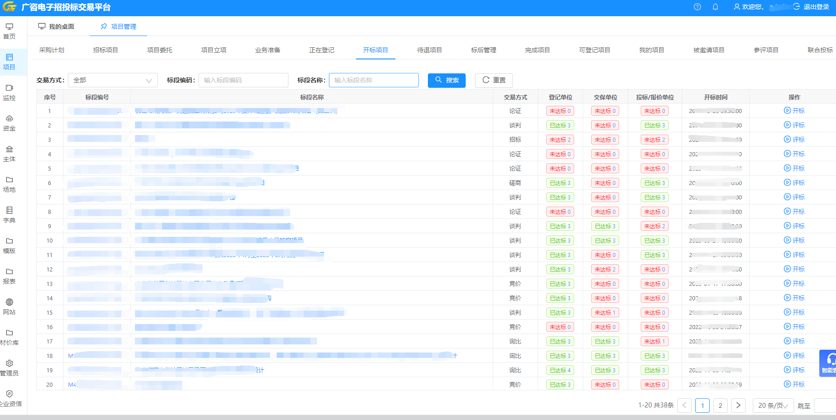This screenshot has height=420, width=836.
Task: Switch to the 我的桌面 tab
Action: pyautogui.click(x=56, y=27)
